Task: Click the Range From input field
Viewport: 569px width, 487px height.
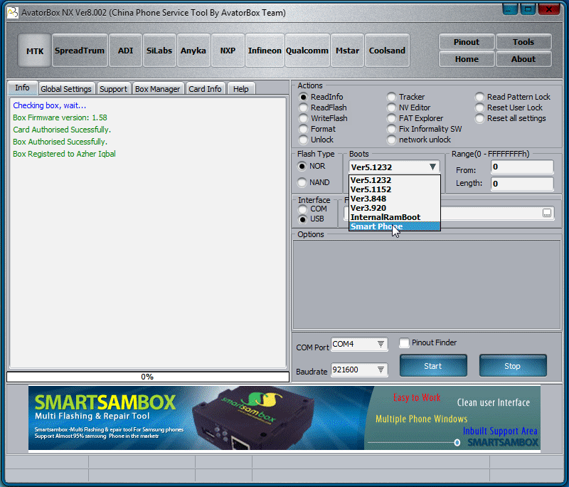Action: point(522,167)
